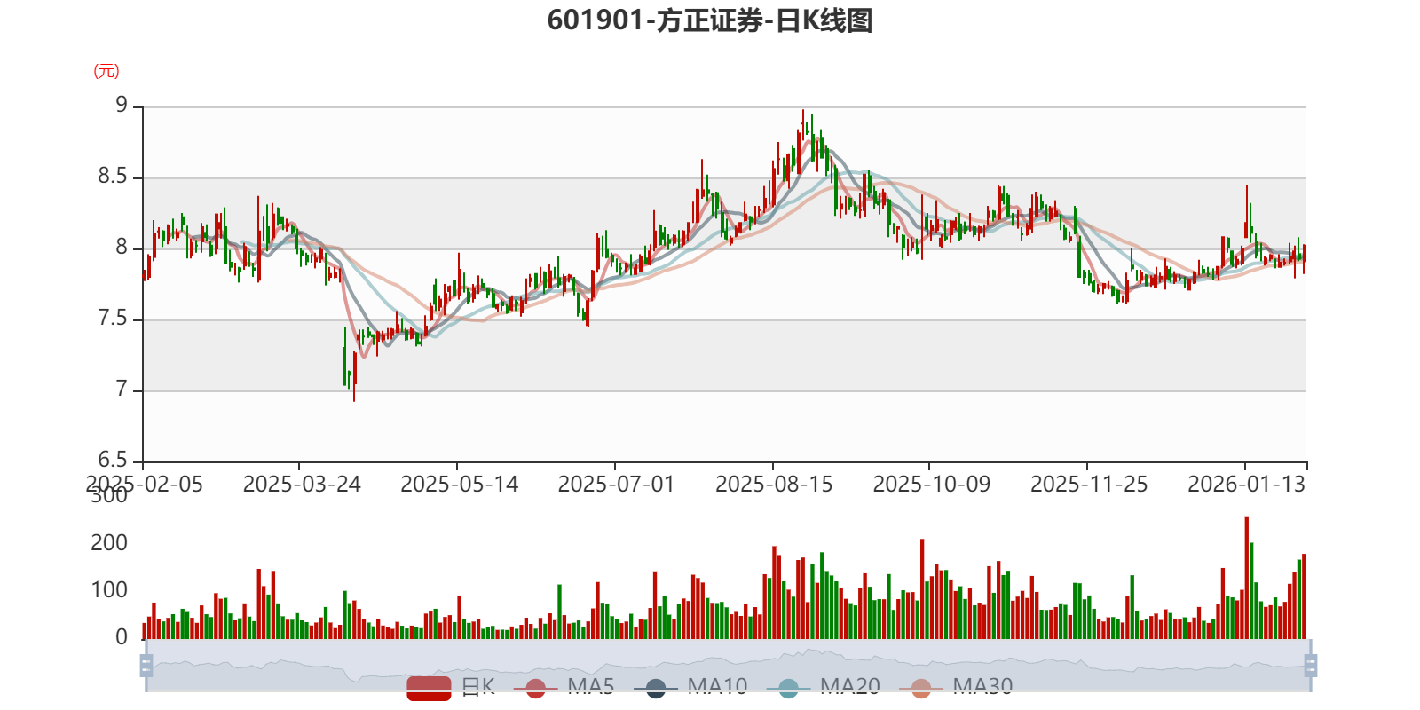This screenshot has height=710, width=1420.
Task: Toggle the MA20 legend entry
Action: click(x=824, y=687)
